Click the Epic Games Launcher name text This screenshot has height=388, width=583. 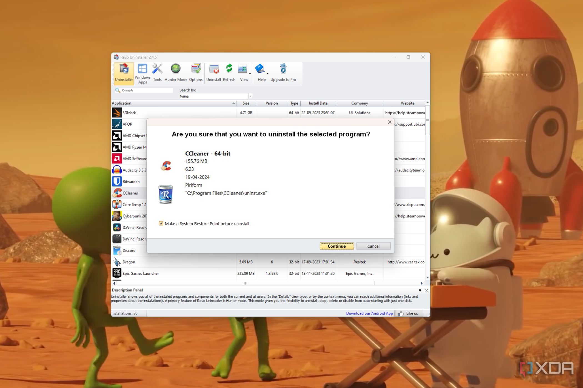tap(141, 273)
